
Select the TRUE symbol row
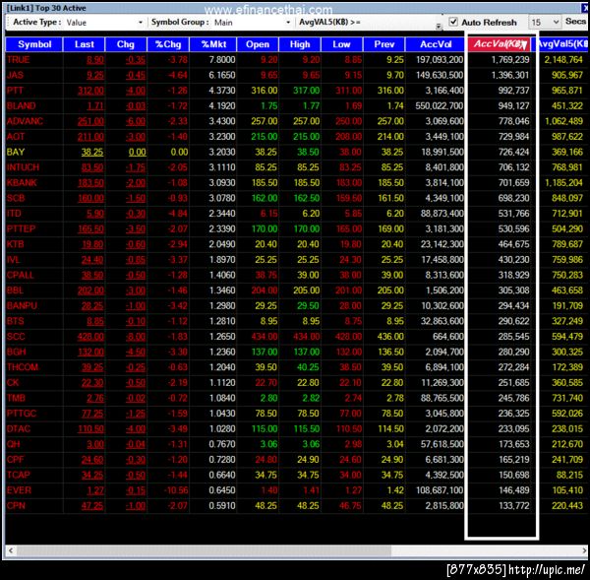point(297,59)
